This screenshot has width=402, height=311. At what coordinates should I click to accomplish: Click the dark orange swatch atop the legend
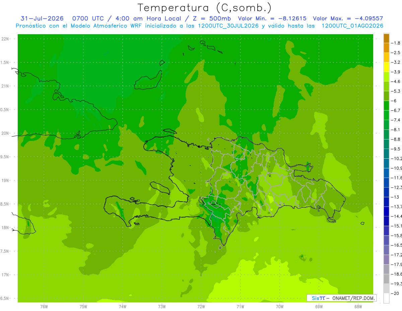click(386, 38)
